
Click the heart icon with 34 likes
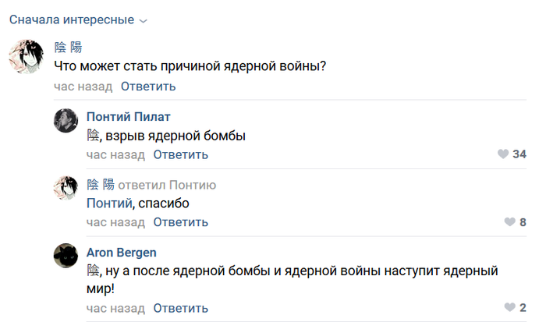pyautogui.click(x=503, y=154)
